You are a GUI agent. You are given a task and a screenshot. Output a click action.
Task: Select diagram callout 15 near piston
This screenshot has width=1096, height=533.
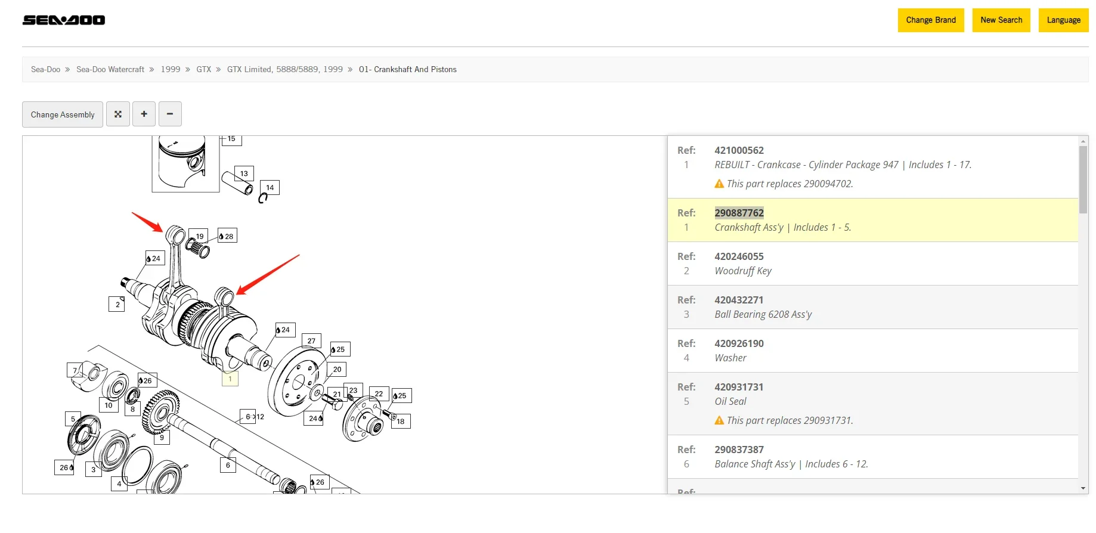point(231,140)
